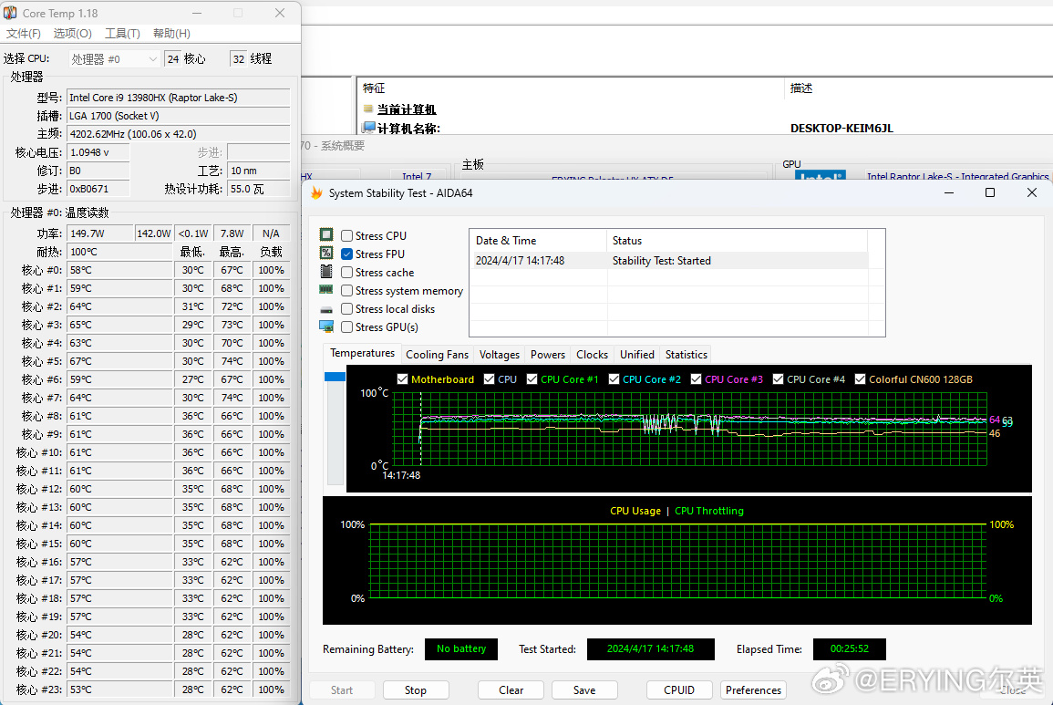Viewport: 1053px width, 705px height.
Task: Click the computer icon next to 当前计算机
Action: pyautogui.click(x=370, y=109)
